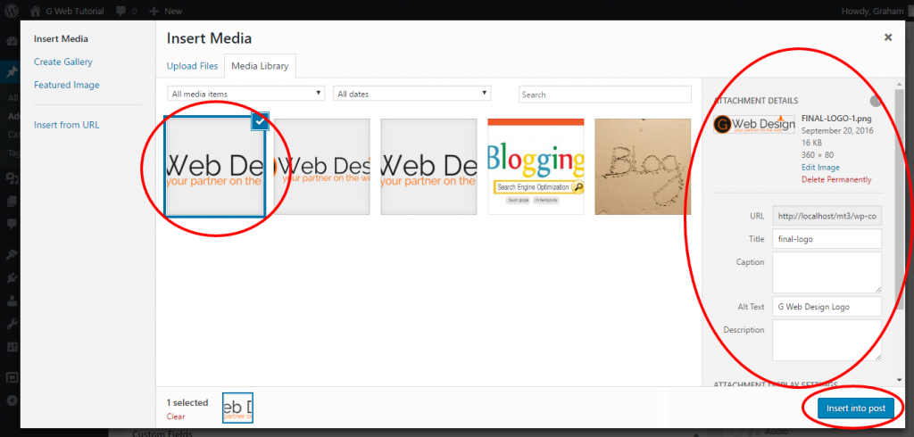
Task: Select Insert from URL option
Action: pyautogui.click(x=66, y=125)
